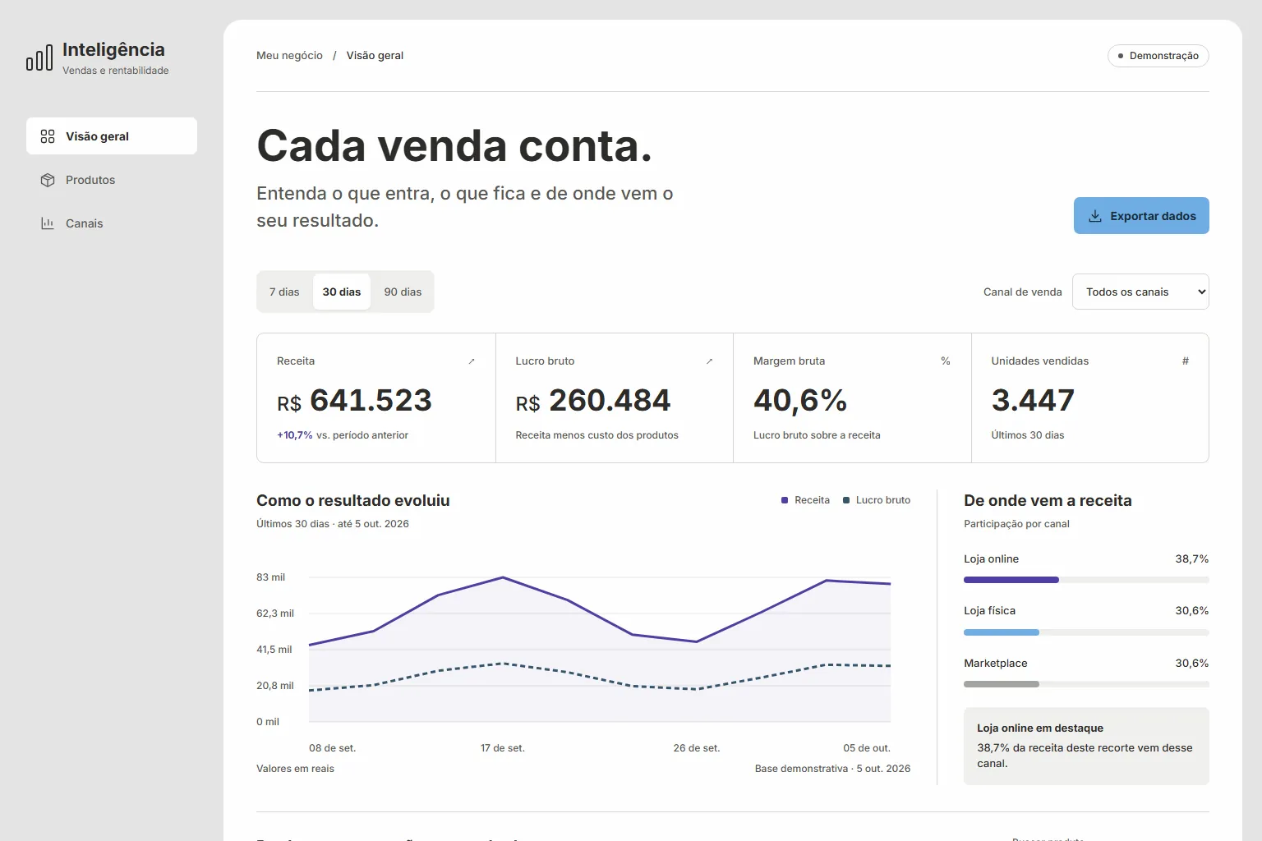The image size is (1262, 841).
Task: Click the Loja online progress bar
Action: click(x=1086, y=580)
